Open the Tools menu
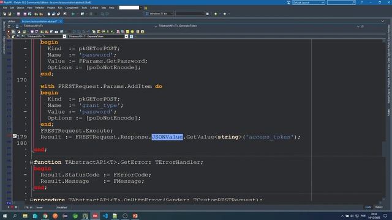The height and width of the screenshot is (220, 392). pyautogui.click(x=85, y=8)
